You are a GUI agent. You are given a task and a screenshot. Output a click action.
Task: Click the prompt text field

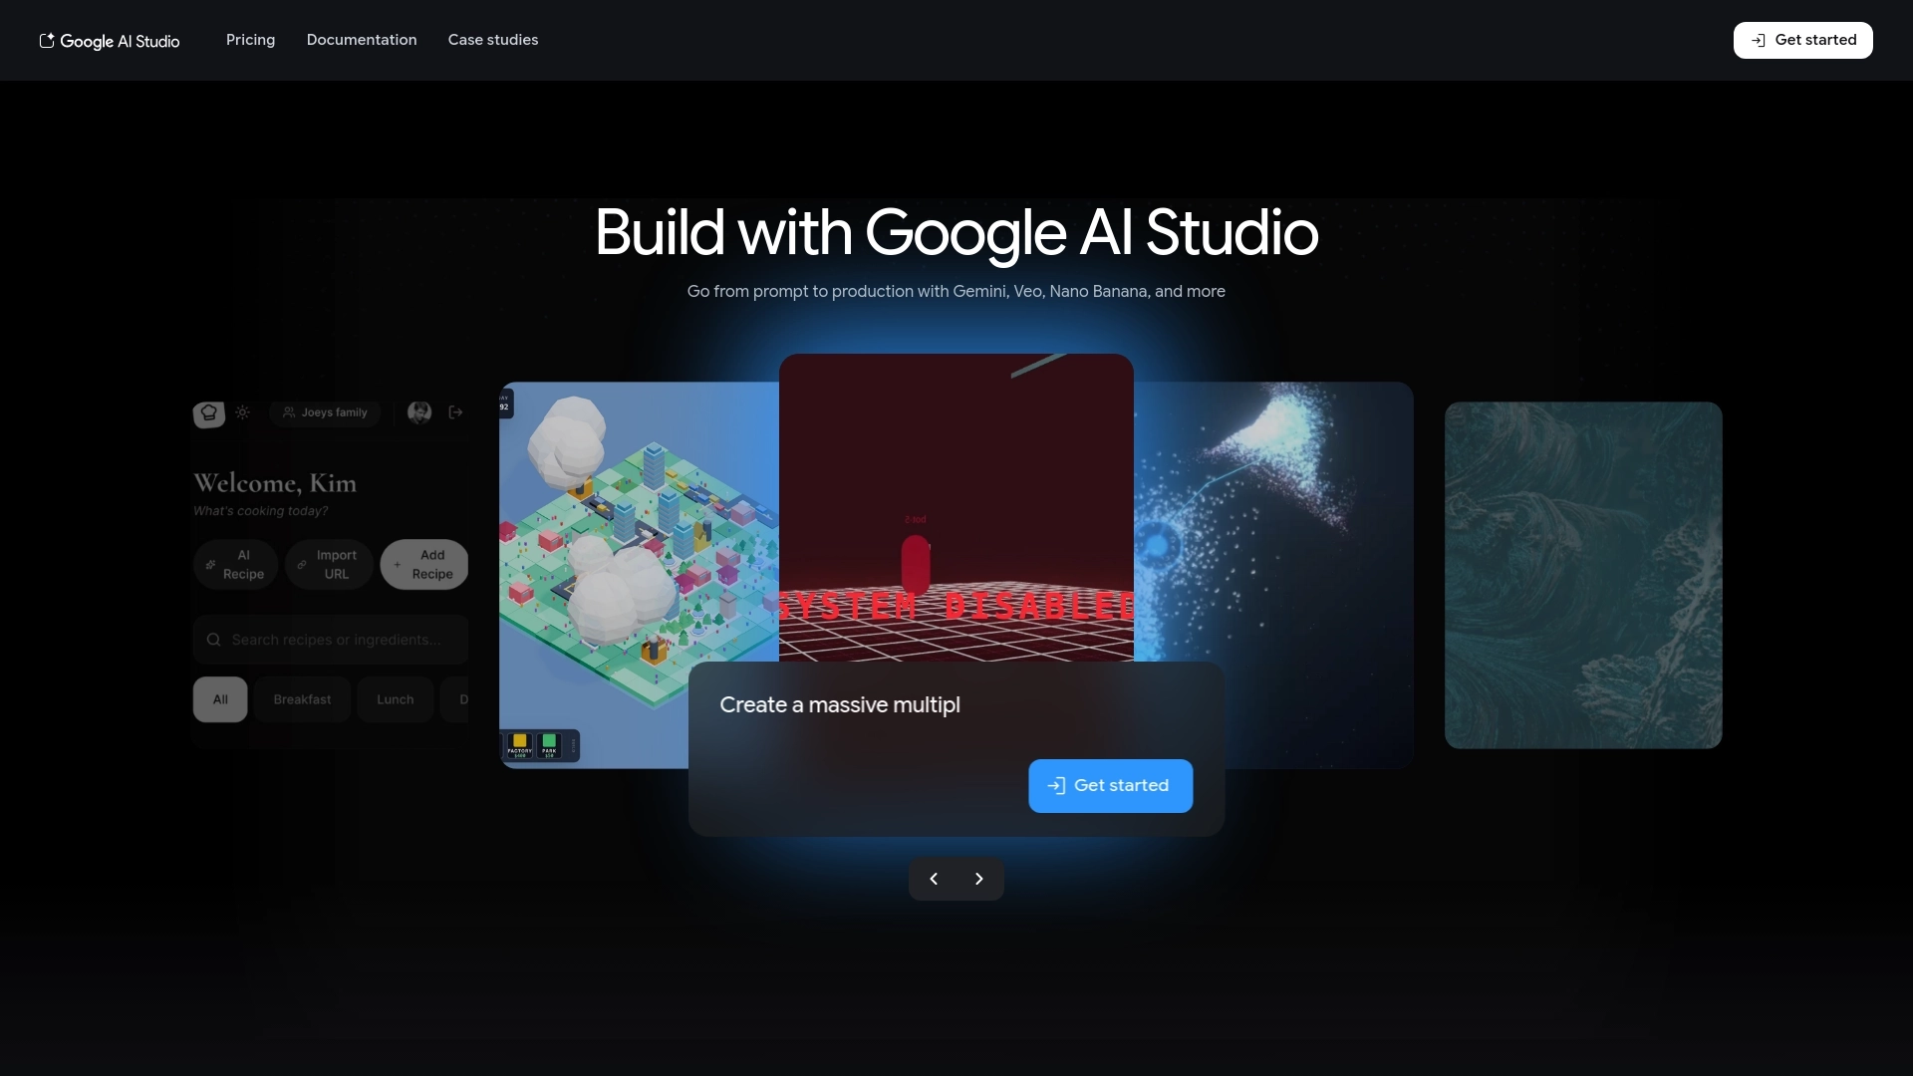pos(955,705)
